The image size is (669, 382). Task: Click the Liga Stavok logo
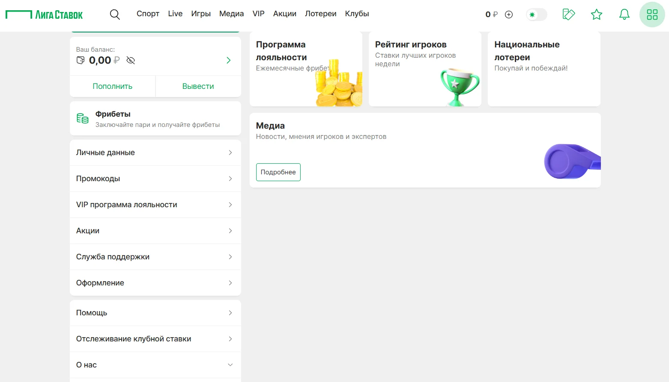coord(44,15)
